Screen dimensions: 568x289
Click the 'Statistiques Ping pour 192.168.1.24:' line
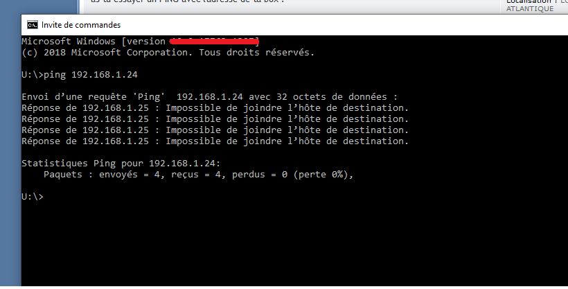tap(121, 163)
